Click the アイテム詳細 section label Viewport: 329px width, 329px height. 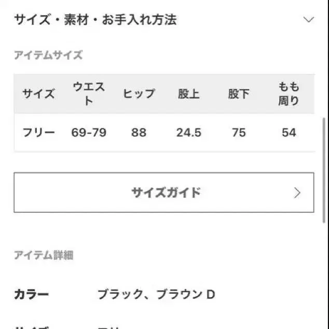[x=44, y=255]
